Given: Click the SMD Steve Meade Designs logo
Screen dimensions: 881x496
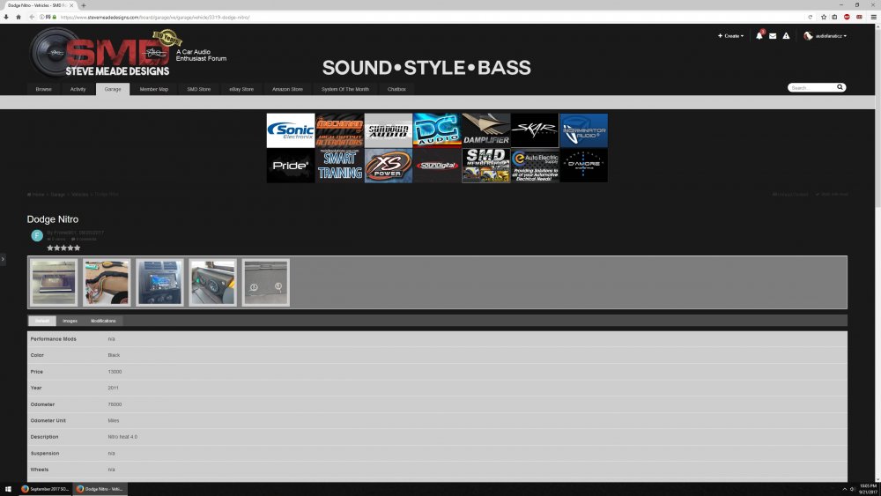Looking at the screenshot, I should click(x=105, y=53).
